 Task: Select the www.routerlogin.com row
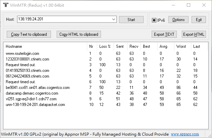(22, 53)
